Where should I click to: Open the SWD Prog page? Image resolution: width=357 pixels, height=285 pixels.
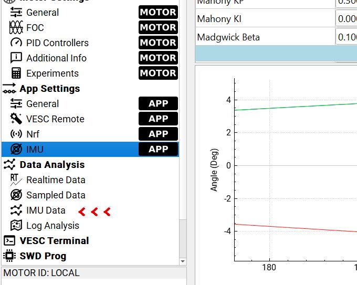click(x=43, y=256)
